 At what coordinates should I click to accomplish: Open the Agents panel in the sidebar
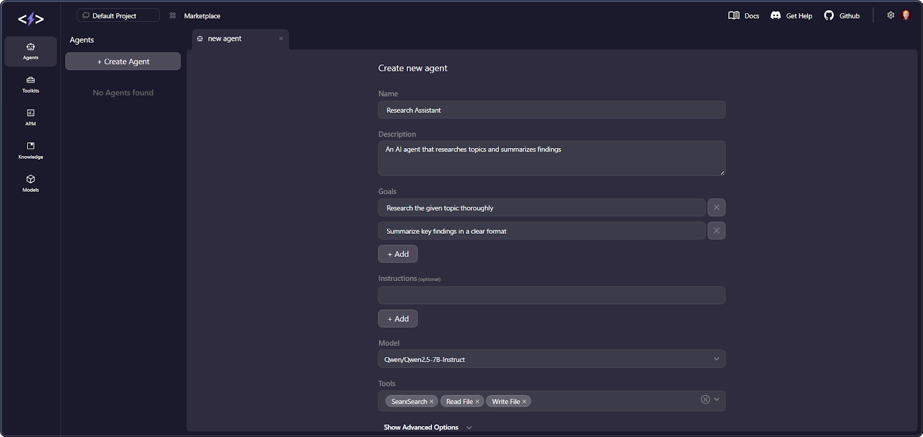(30, 51)
